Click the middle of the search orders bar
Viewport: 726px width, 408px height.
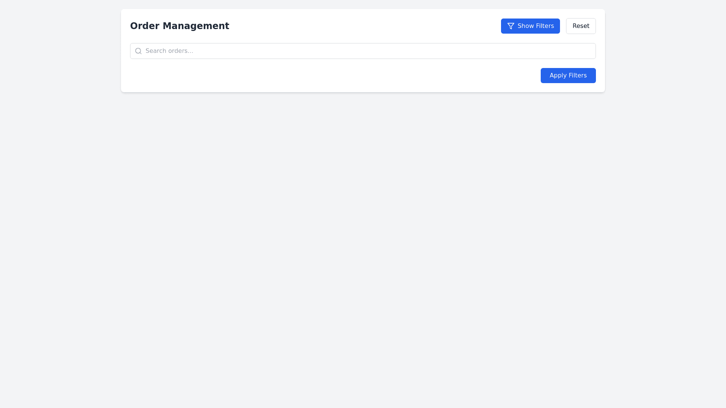click(363, 51)
